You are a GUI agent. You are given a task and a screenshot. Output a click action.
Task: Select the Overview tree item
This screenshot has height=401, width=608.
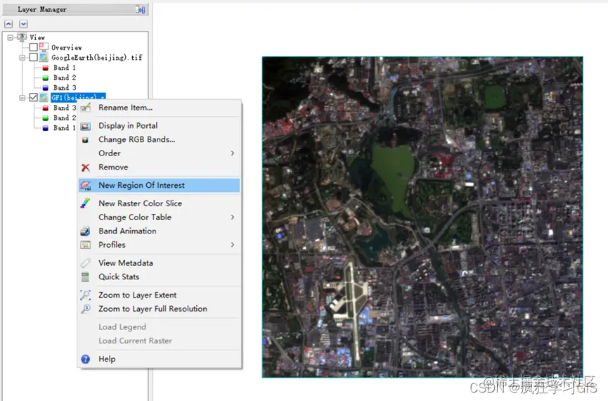[67, 47]
